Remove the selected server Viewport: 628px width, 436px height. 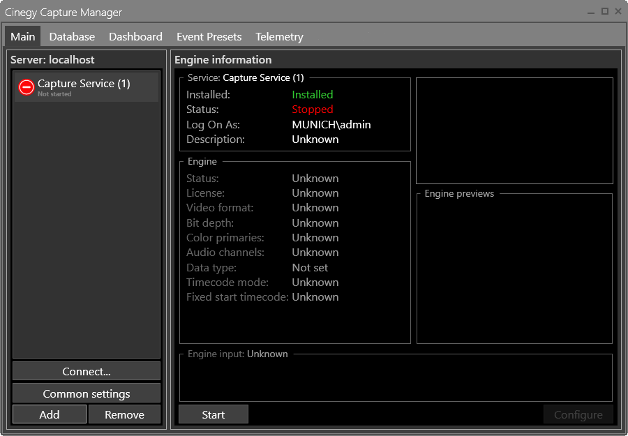click(124, 414)
